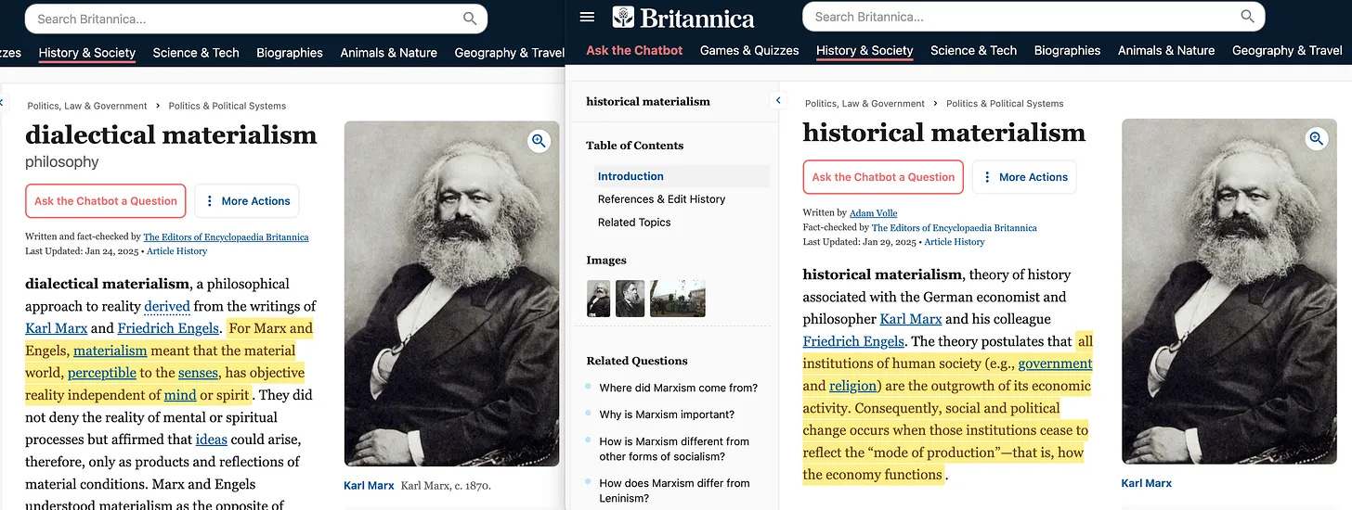Click Politics & Political Systems breadcrumb, right page
This screenshot has width=1352, height=510.
[x=1006, y=104]
